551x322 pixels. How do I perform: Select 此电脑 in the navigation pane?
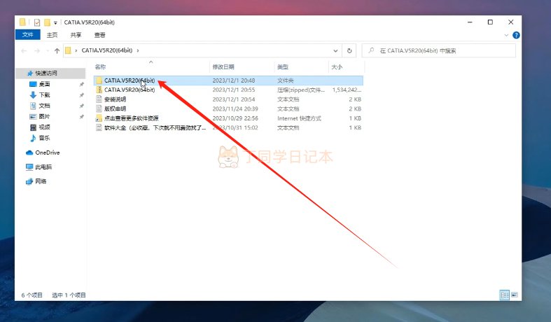click(x=43, y=167)
